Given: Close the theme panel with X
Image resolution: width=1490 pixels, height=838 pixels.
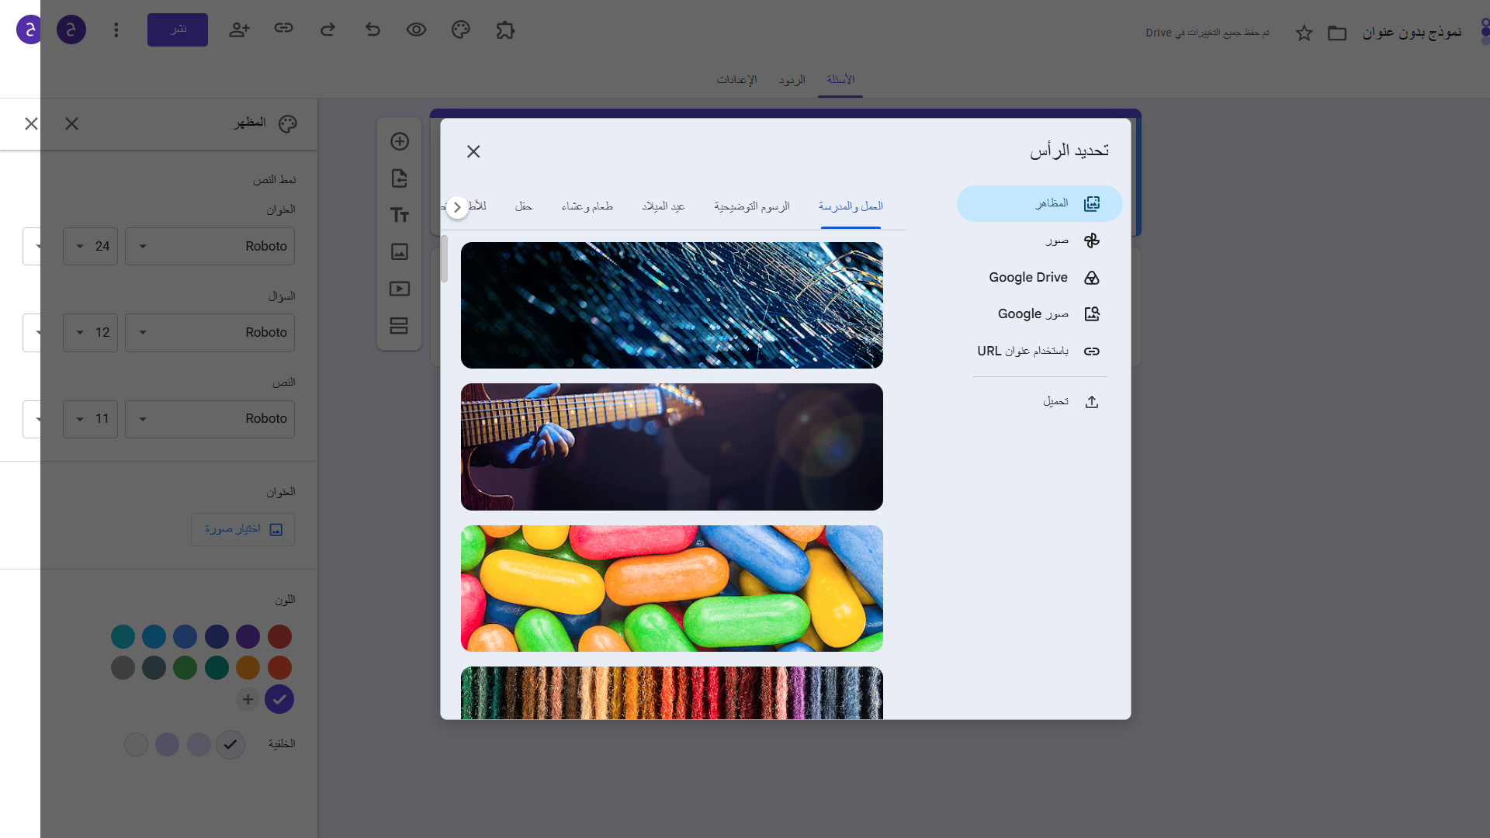Looking at the screenshot, I should [71, 123].
